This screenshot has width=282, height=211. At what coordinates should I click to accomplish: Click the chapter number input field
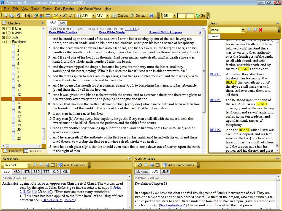click(181, 16)
